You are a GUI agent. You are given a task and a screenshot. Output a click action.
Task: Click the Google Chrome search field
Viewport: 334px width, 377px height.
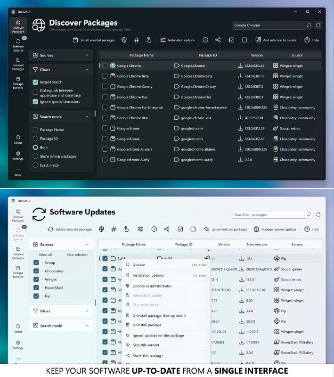pyautogui.click(x=269, y=25)
